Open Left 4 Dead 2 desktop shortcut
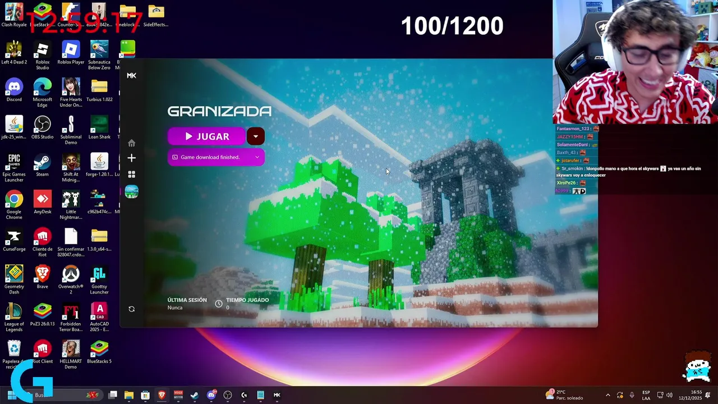Image resolution: width=718 pixels, height=404 pixels. point(14,53)
